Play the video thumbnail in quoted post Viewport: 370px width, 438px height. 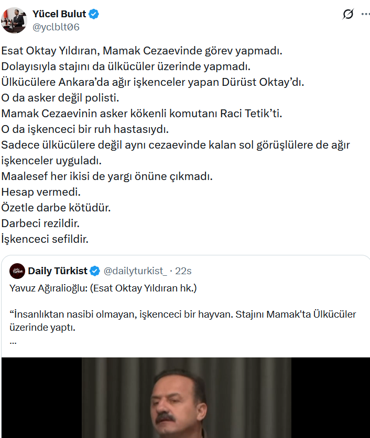[186, 398]
